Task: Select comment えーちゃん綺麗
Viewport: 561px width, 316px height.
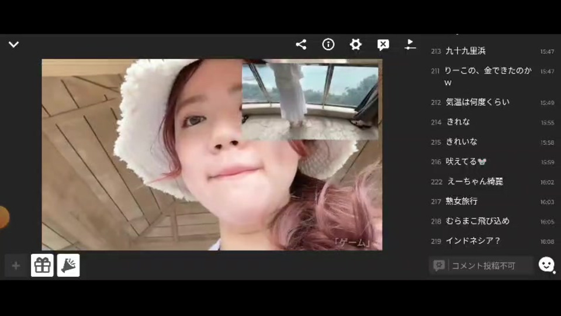Action: pyautogui.click(x=475, y=181)
